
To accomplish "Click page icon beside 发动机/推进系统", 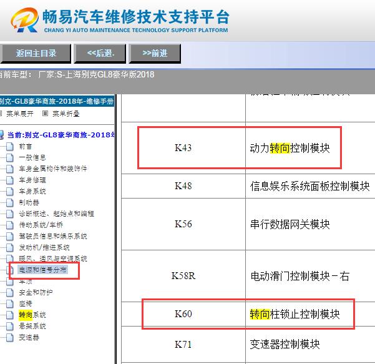I will pyautogui.click(x=10, y=247).
